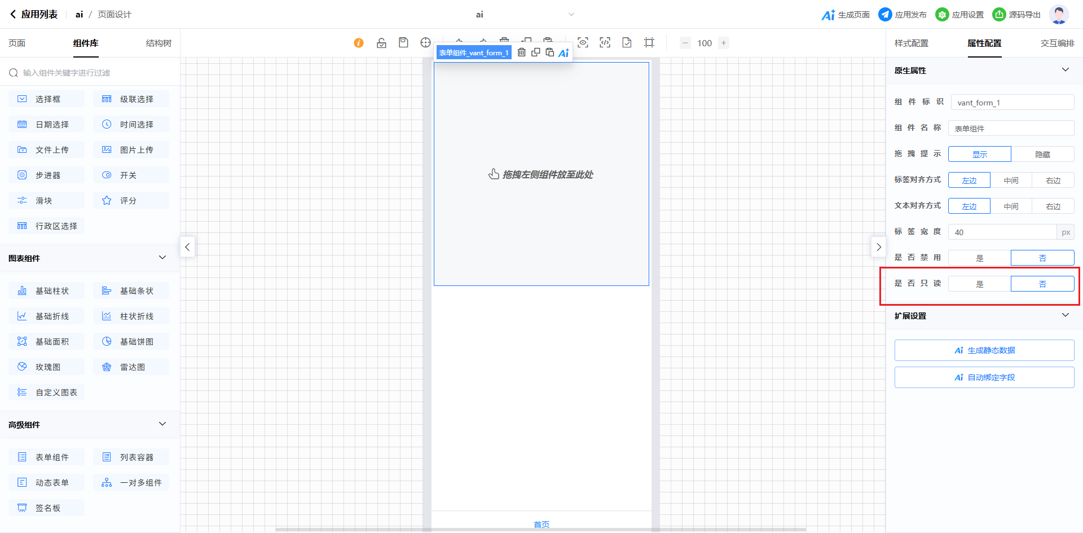Viewport: 1083px width, 533px height.
Task: Click the save page icon
Action: point(403,43)
